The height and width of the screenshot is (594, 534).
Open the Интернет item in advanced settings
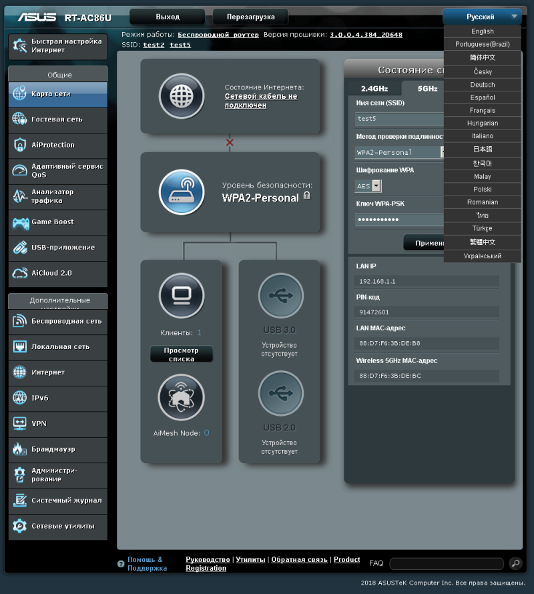coord(58,372)
